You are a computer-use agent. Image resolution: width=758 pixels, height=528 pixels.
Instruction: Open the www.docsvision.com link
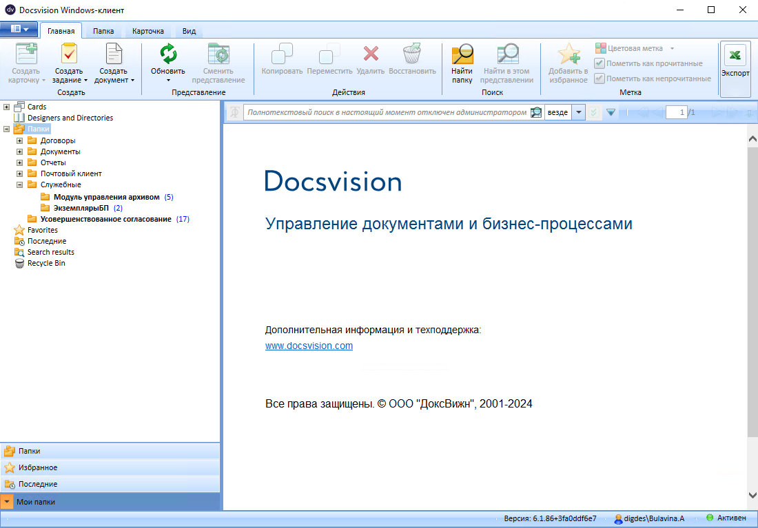click(x=309, y=346)
